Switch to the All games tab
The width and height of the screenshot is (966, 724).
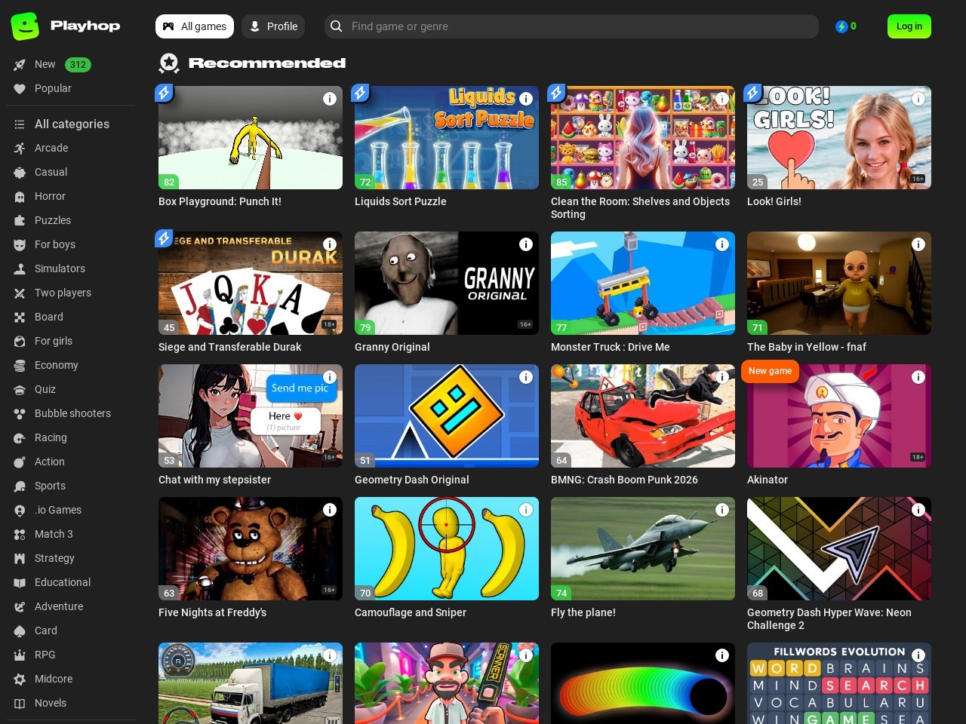point(195,26)
